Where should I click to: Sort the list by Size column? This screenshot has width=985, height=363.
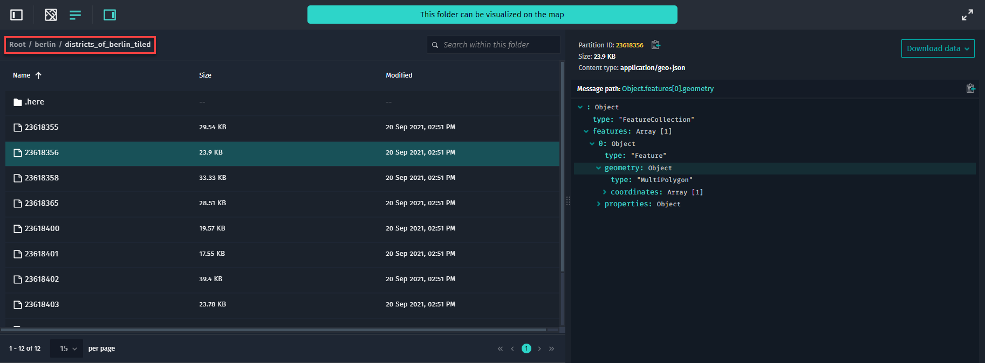point(205,75)
